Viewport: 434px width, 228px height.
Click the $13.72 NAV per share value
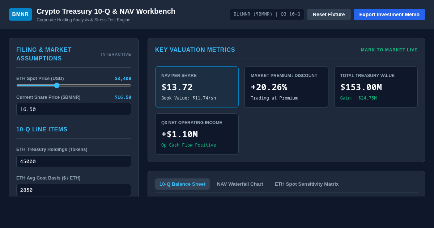pos(177,87)
